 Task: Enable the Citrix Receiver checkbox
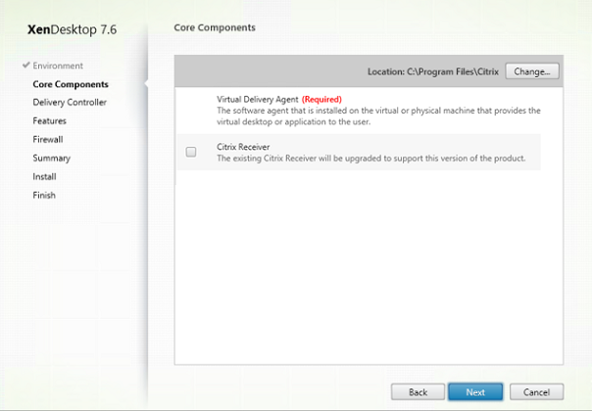[x=191, y=152]
